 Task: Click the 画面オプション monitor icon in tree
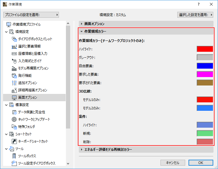(14, 98)
